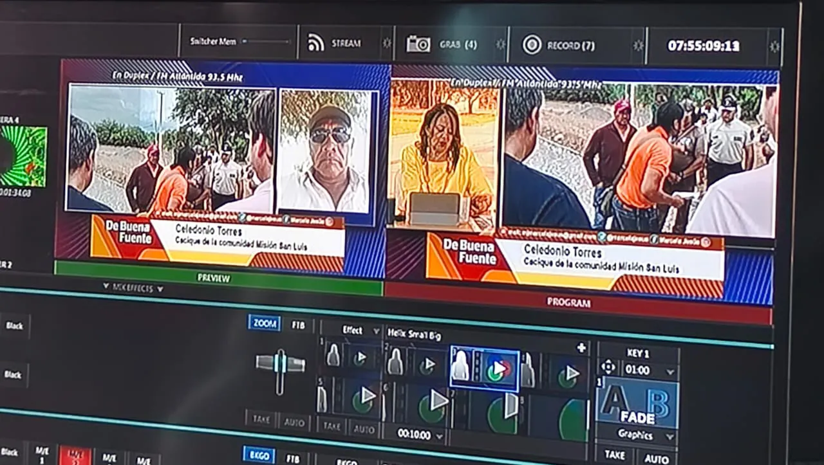Click the KEY 1 position crosshair icon
The height and width of the screenshot is (465, 824).
608,367
